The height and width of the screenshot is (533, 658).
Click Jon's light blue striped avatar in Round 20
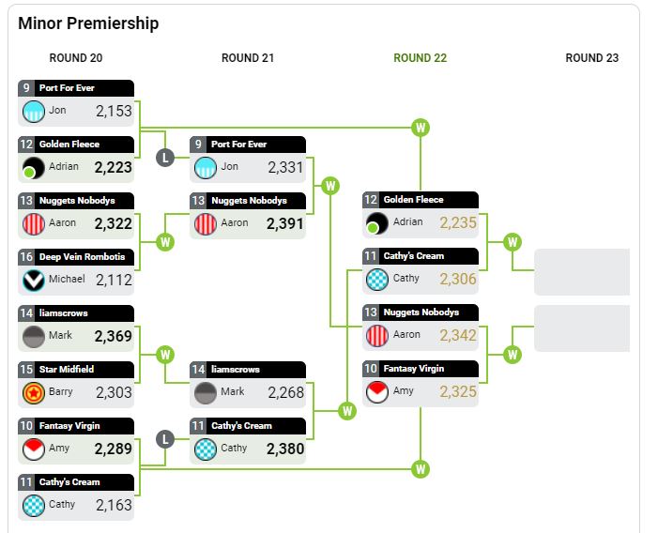pyautogui.click(x=34, y=111)
